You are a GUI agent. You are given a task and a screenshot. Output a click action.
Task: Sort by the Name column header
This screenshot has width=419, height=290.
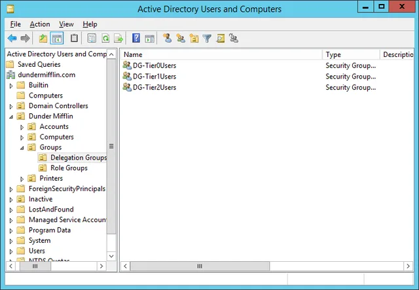click(221, 54)
